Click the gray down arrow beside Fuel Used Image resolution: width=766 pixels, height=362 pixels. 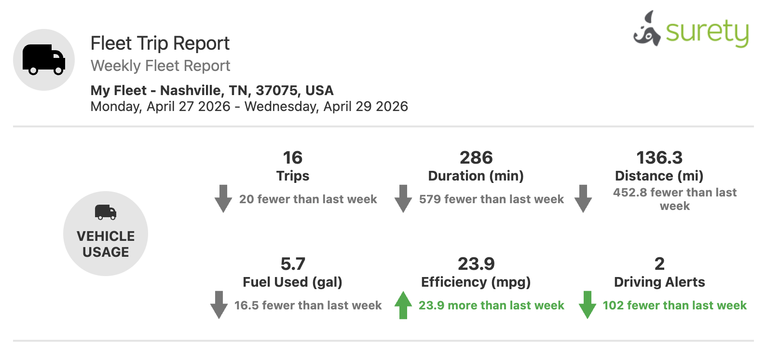point(219,305)
